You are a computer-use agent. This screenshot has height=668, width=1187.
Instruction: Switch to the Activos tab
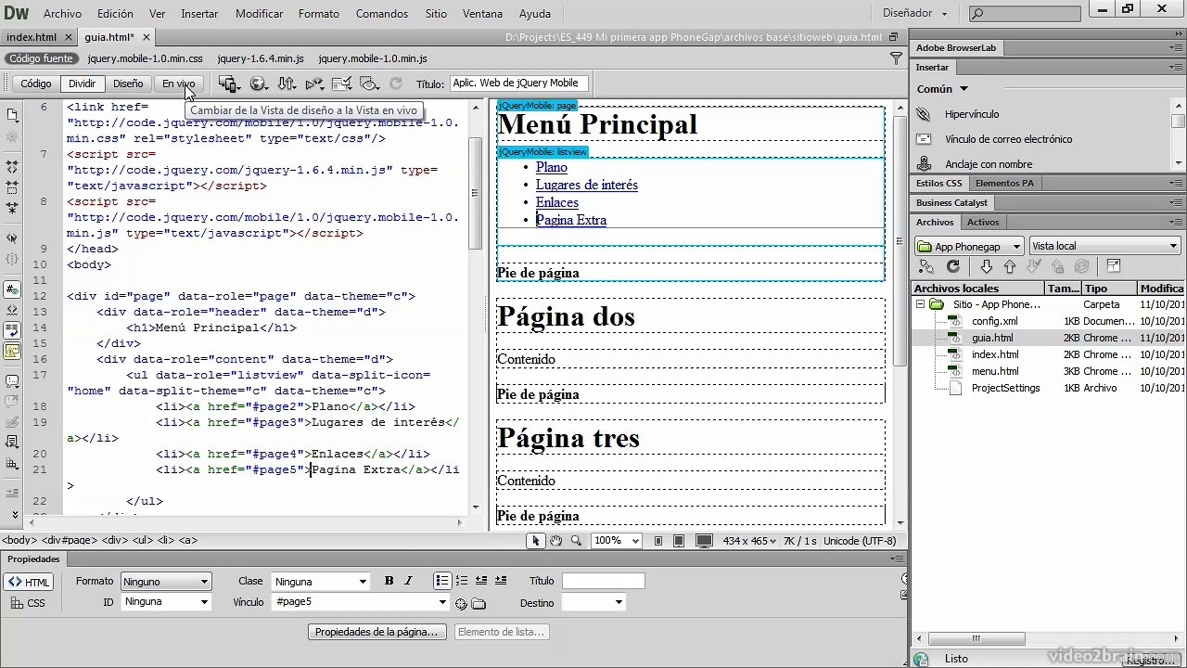(983, 222)
